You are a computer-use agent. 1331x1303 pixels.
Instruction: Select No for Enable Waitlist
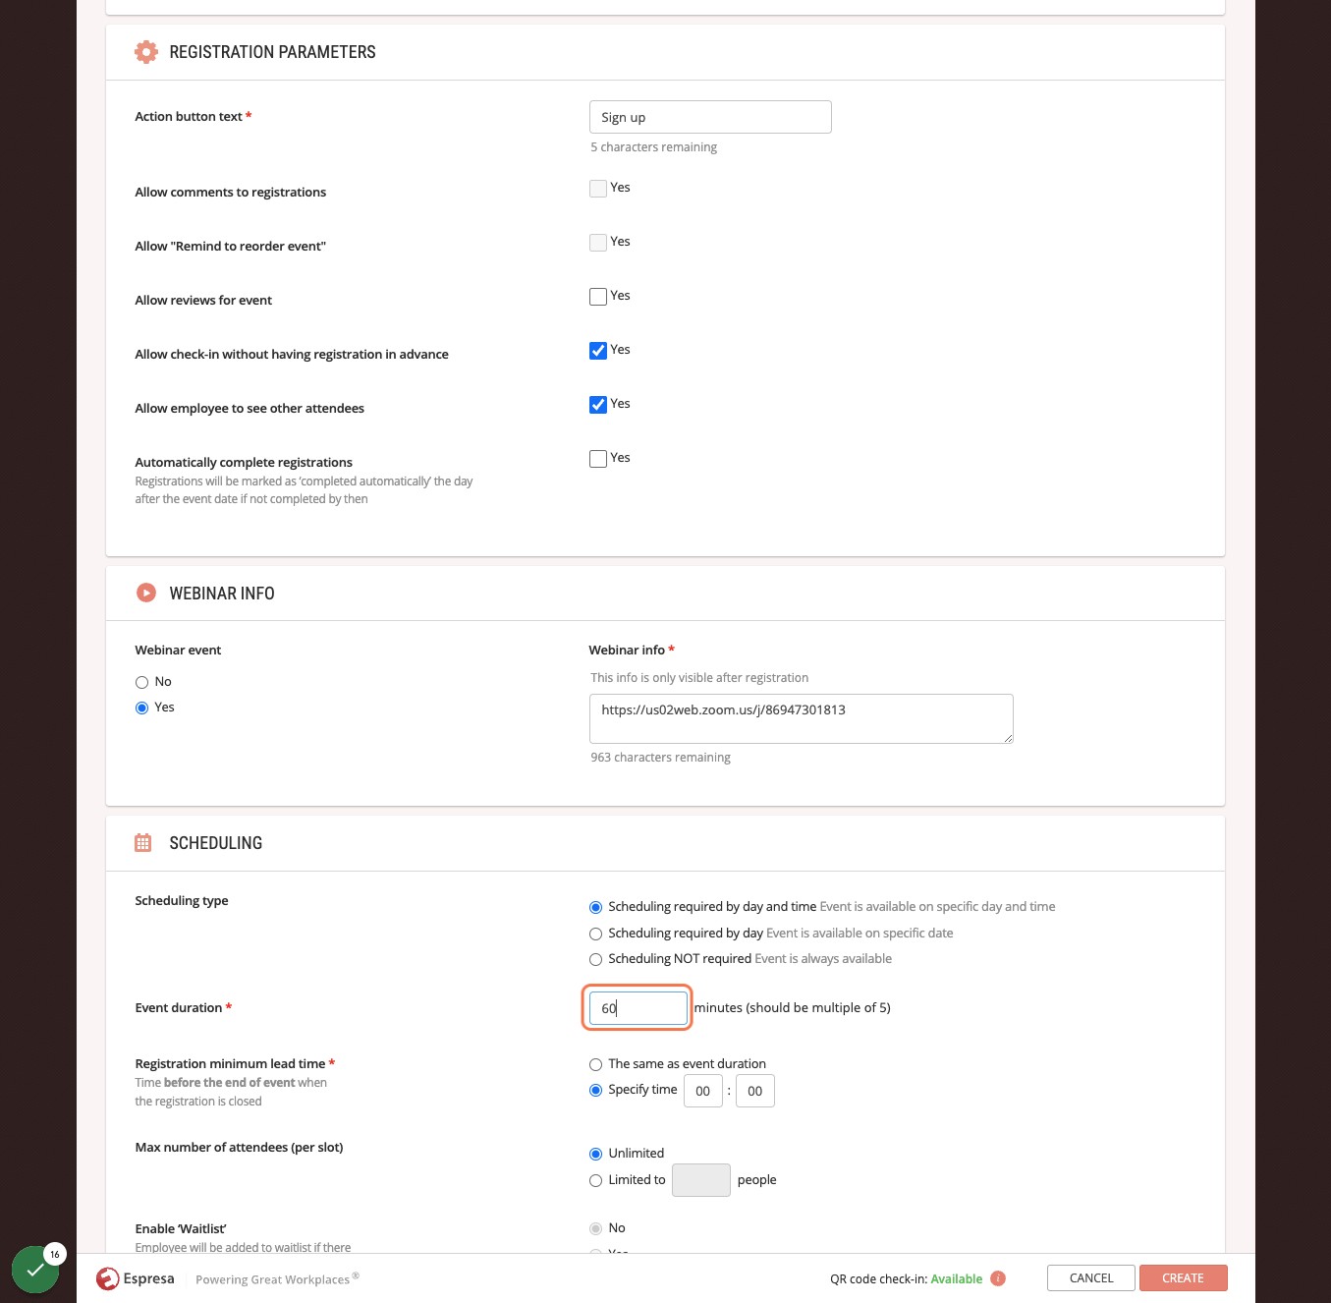click(595, 1228)
